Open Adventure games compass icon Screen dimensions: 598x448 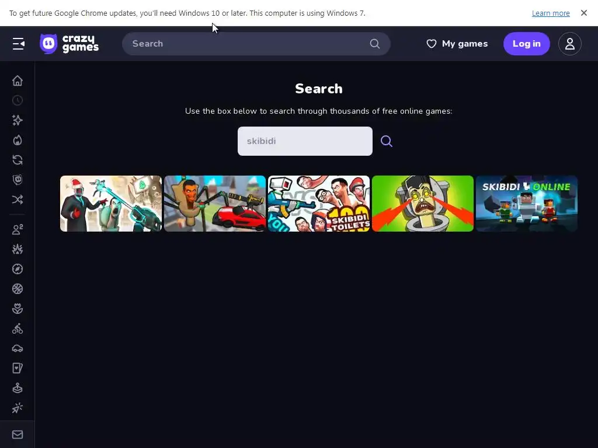[18, 269]
